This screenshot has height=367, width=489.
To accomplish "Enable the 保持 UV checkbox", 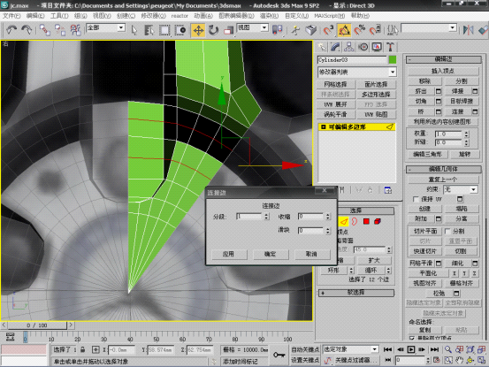I will click(x=416, y=199).
